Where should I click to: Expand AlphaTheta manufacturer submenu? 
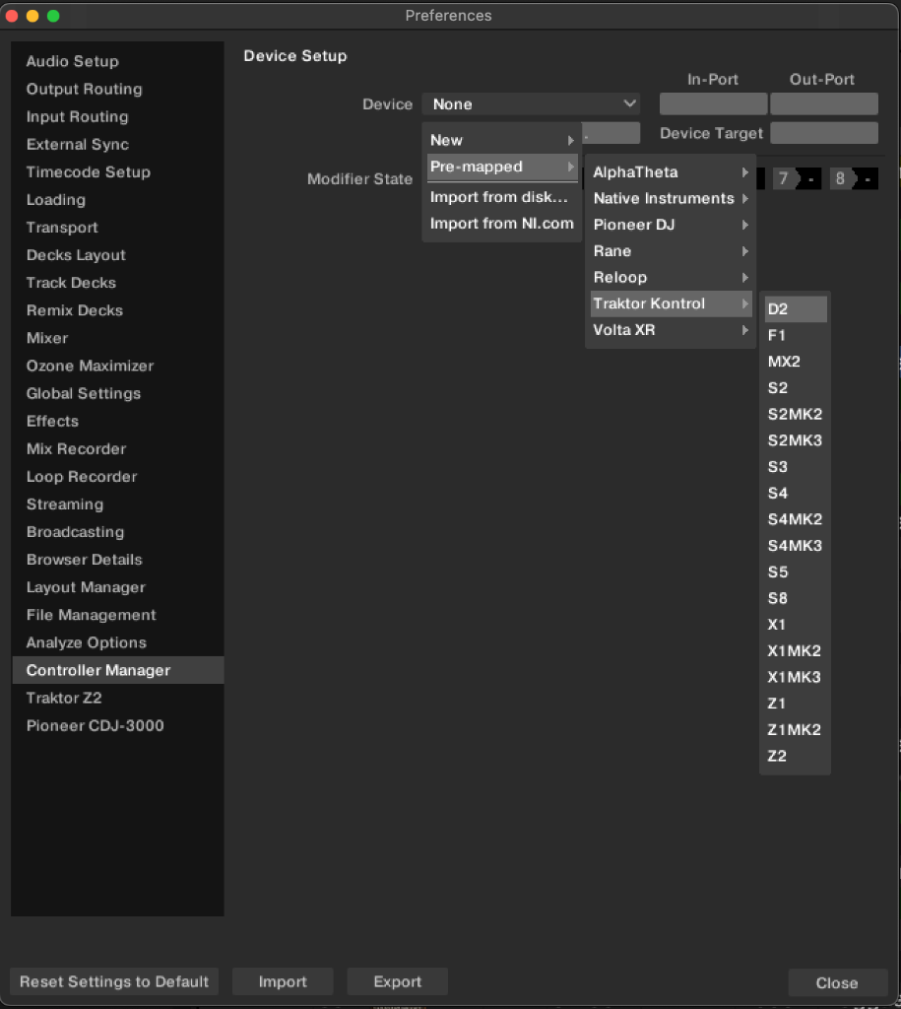coord(671,171)
